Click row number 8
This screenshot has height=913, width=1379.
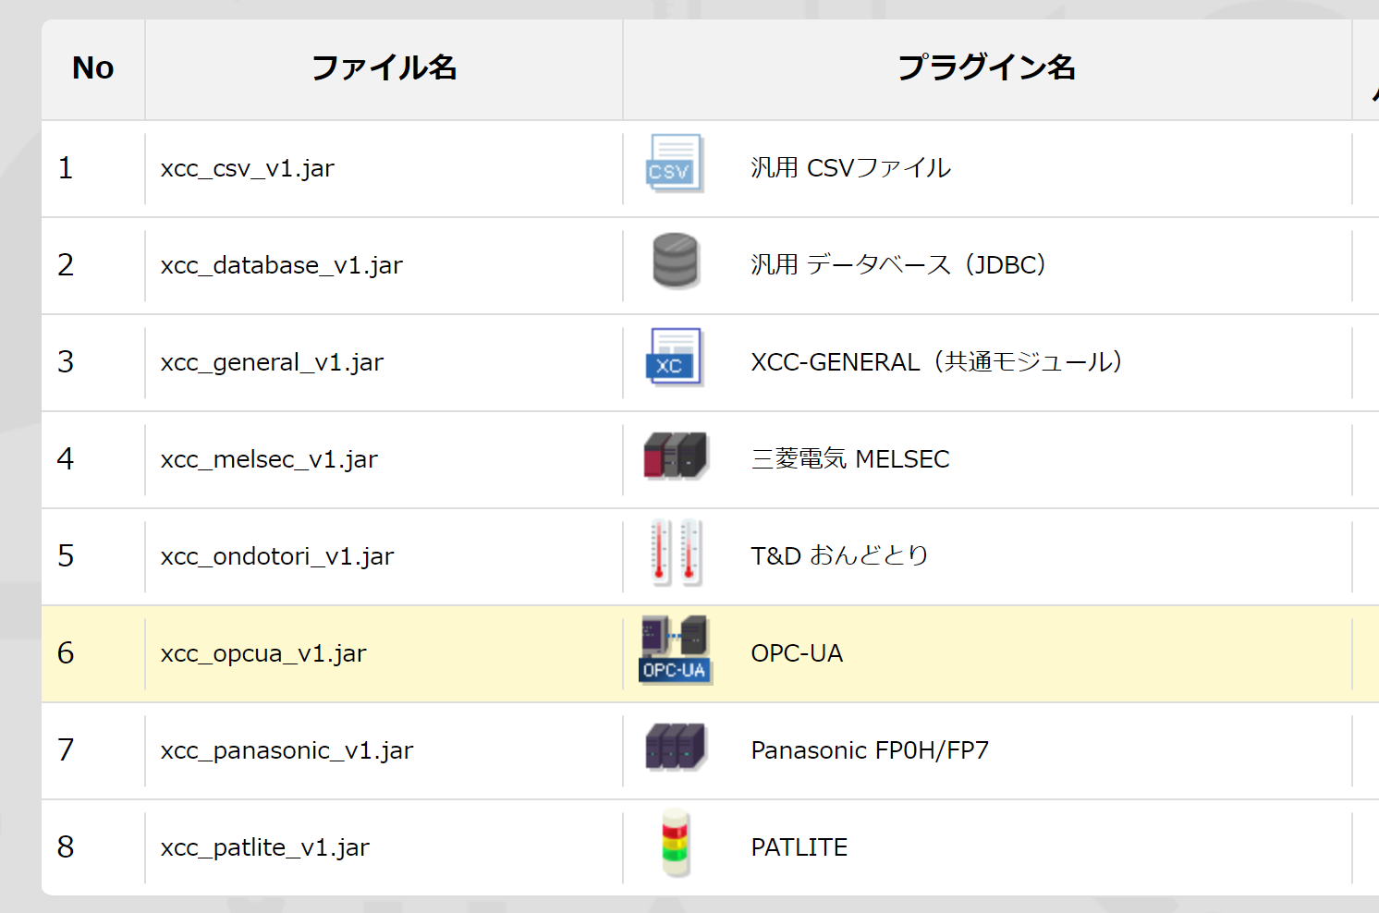(65, 847)
